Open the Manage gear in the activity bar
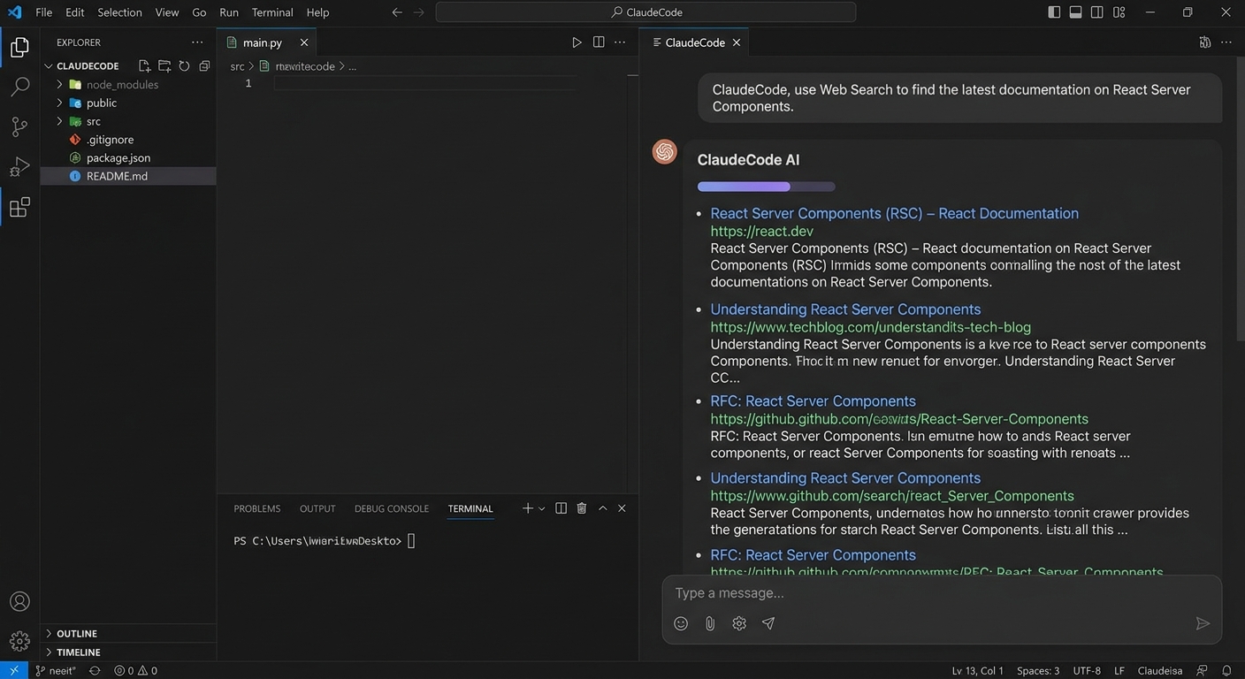Viewport: 1245px width, 679px height. click(x=19, y=641)
